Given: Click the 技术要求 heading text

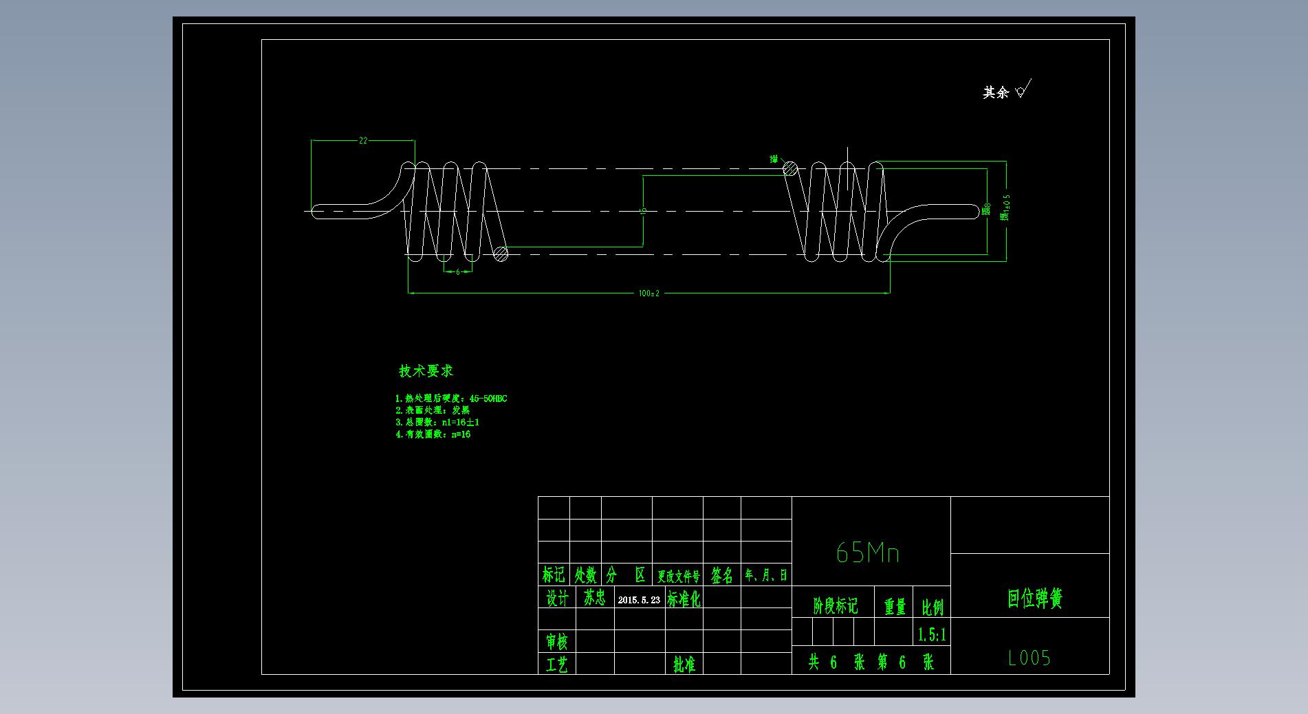Looking at the screenshot, I should [426, 371].
